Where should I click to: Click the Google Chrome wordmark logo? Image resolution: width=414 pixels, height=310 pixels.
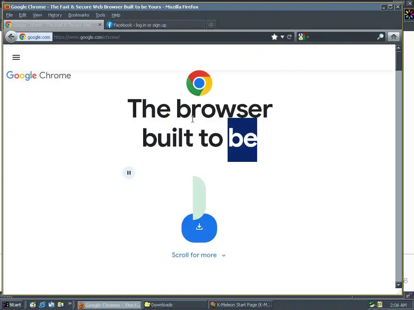38,75
